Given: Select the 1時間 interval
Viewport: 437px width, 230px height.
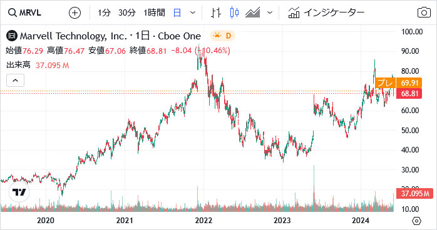Looking at the screenshot, I should [x=154, y=12].
